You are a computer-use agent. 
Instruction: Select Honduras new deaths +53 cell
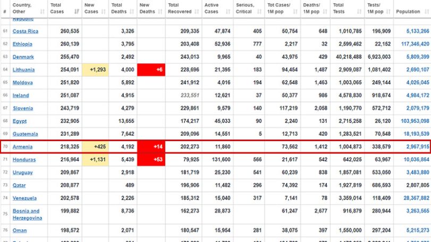[x=151, y=160]
